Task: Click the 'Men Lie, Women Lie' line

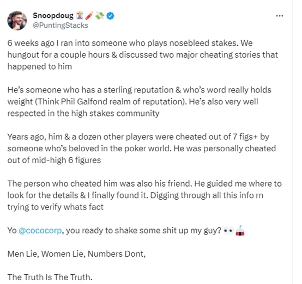Action: 76,254
